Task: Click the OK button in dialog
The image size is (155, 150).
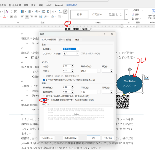Action: coord(93,138)
